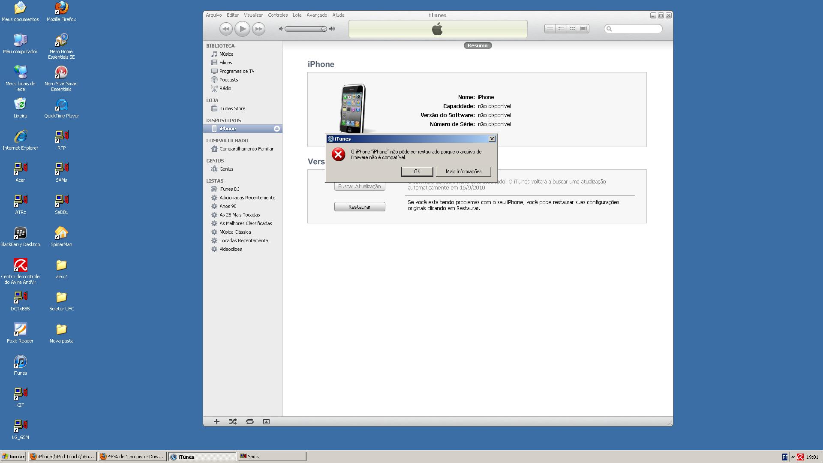
Task: Open Editar menu
Action: 233,15
